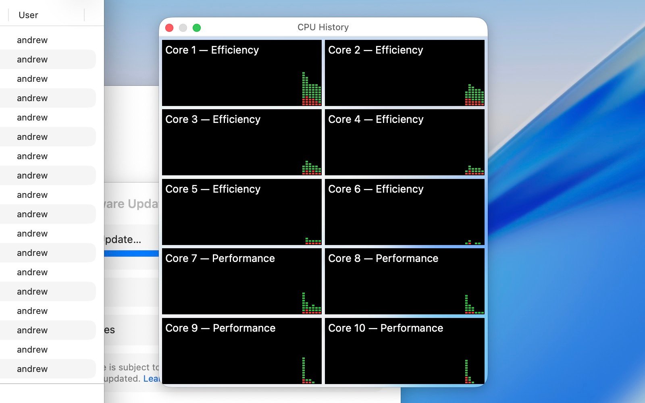Sort processes by the User column header

tap(28, 15)
